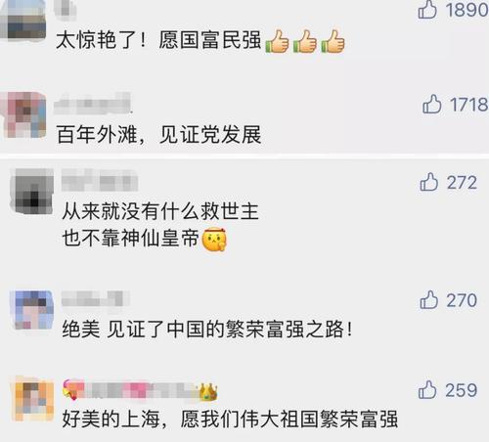This screenshot has height=442, width=489.
Task: Open avatar of 百年外滩 commenter
Action: click(x=23, y=114)
